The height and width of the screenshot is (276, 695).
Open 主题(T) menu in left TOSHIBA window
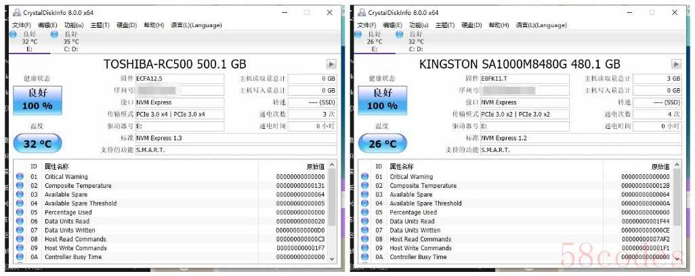click(x=100, y=25)
